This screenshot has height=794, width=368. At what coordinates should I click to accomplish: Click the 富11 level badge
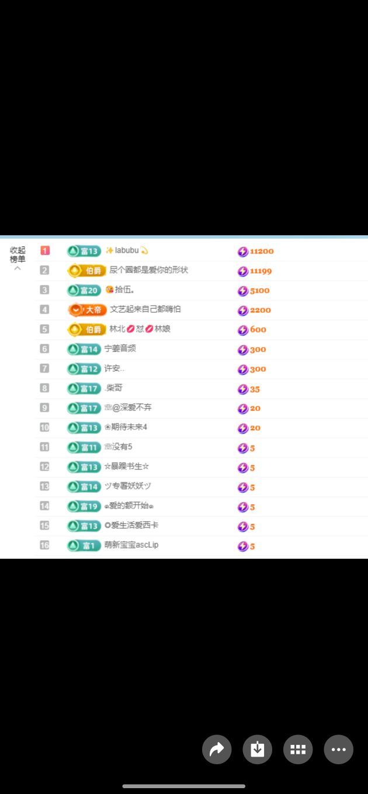tap(84, 447)
